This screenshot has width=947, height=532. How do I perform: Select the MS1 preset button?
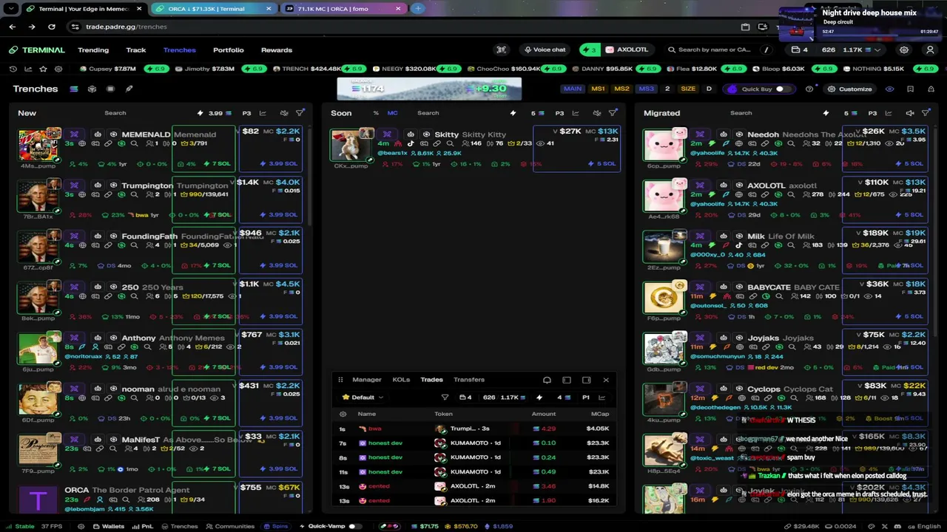pyautogui.click(x=598, y=89)
